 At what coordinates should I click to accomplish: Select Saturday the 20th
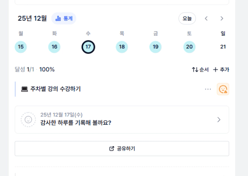(x=190, y=47)
